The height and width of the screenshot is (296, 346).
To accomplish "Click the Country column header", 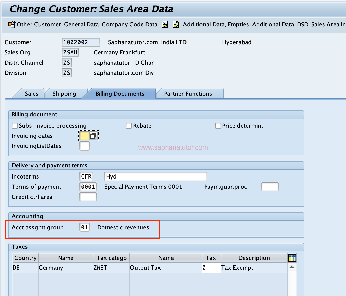I will [x=25, y=258].
